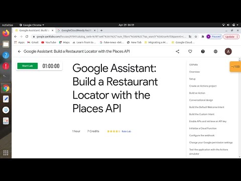Open the Google Chrome app menu
241x181 pixels.
tap(32, 25)
